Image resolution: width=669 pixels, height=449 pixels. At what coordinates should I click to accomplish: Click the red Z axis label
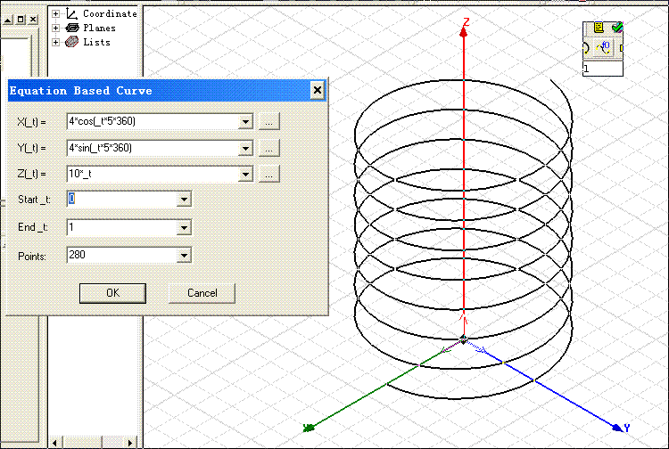click(x=467, y=21)
